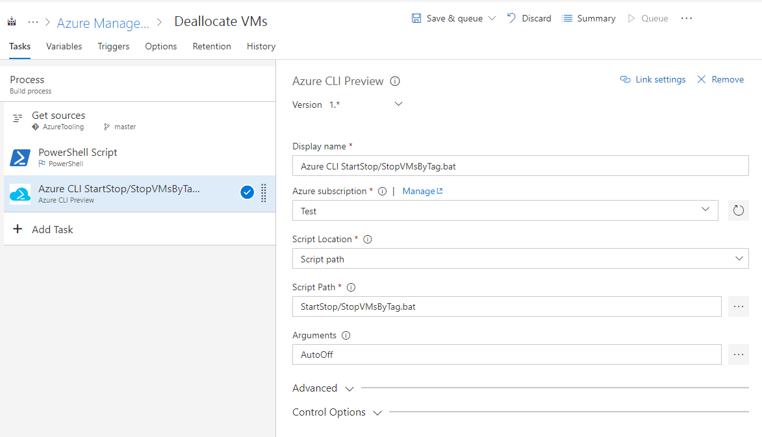Switch to the Variables tab
Image resolution: width=762 pixels, height=437 pixels.
pyautogui.click(x=64, y=46)
